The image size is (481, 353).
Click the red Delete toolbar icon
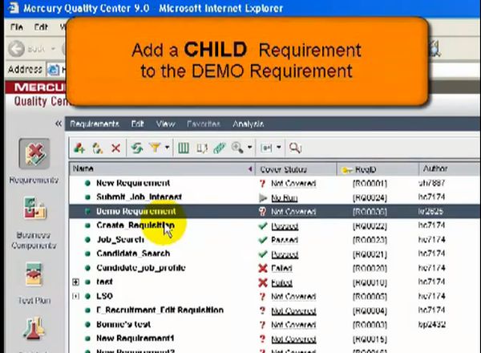point(115,148)
